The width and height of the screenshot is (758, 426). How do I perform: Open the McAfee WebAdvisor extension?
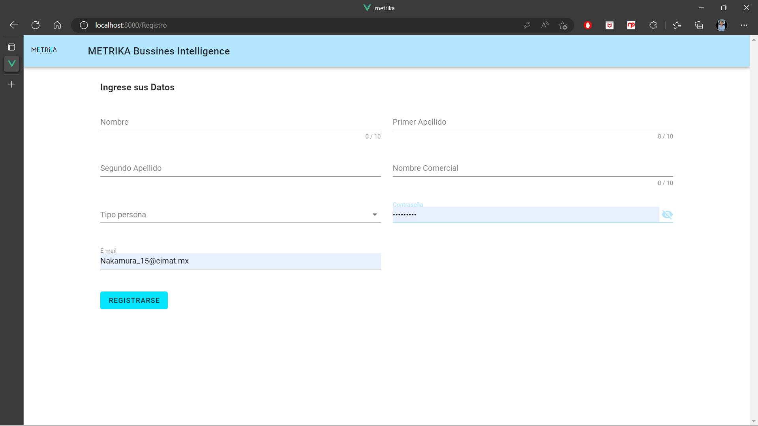[609, 25]
